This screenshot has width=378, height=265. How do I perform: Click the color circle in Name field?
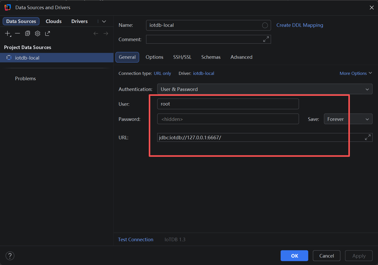click(x=265, y=25)
